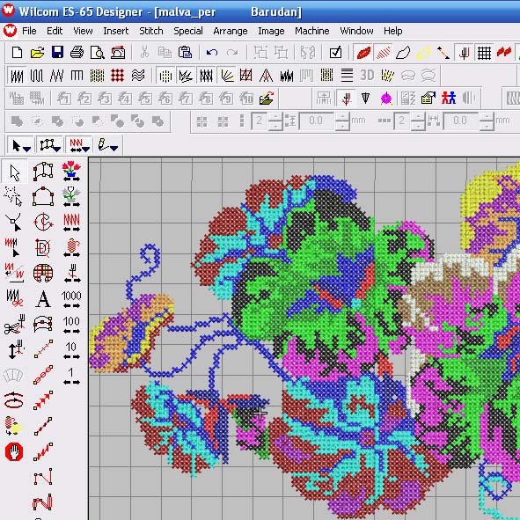Open the yellow house properties icon
Screen dimensions: 520x520
click(428, 99)
